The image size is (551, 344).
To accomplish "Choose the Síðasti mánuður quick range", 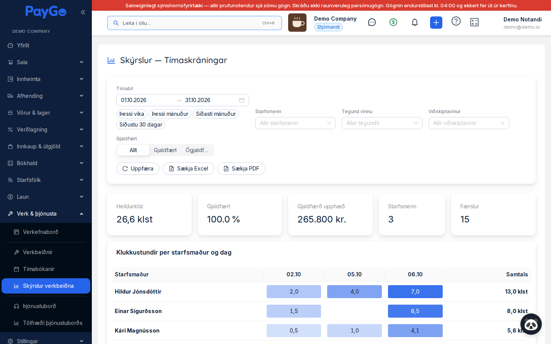I will tap(216, 114).
